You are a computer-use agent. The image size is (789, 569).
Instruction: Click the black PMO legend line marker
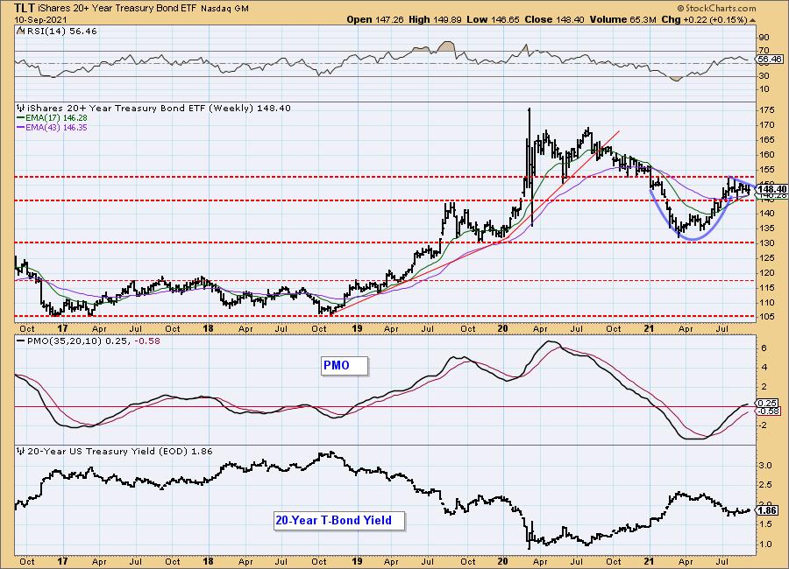(x=21, y=341)
